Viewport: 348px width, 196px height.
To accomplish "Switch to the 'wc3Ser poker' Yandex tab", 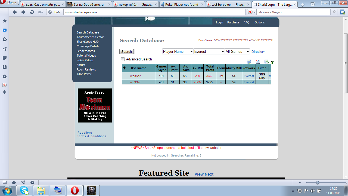I will click(228, 5).
